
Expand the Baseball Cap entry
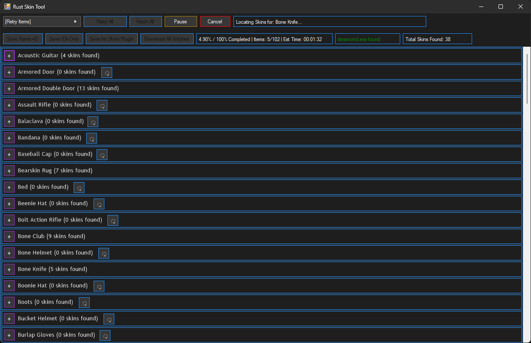[9, 154]
